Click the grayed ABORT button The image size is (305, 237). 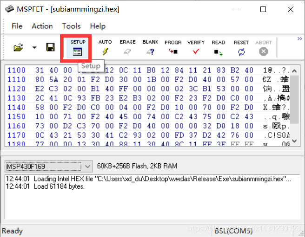pyautogui.click(x=264, y=48)
